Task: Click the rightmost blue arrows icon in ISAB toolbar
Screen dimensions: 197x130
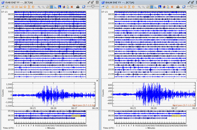Action: 84,7
